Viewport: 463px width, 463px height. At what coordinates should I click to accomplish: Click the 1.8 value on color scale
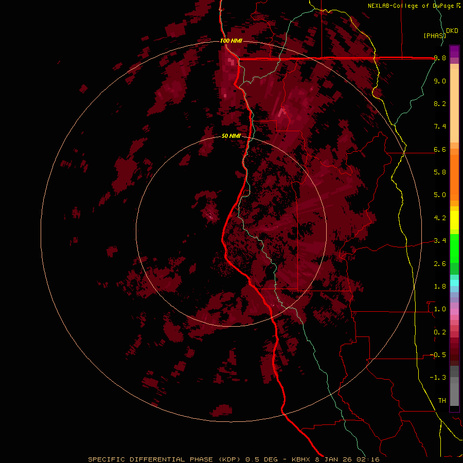[440, 287]
